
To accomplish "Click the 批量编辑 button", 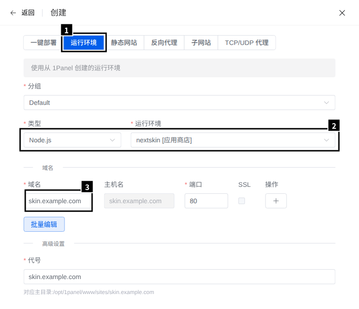I will tap(44, 224).
